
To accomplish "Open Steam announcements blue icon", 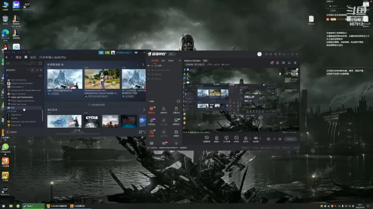I will click(101, 52).
